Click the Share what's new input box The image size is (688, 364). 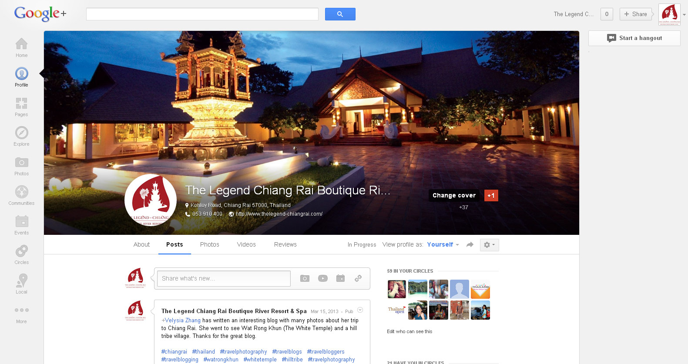pyautogui.click(x=224, y=278)
